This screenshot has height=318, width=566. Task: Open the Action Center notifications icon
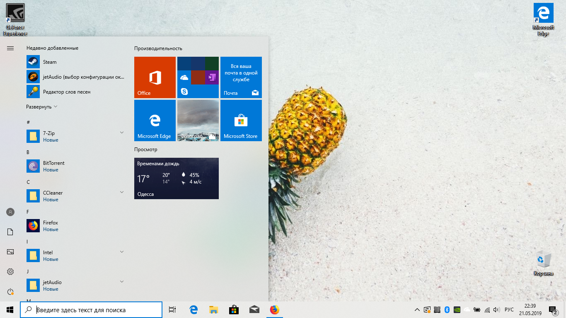coord(553,310)
